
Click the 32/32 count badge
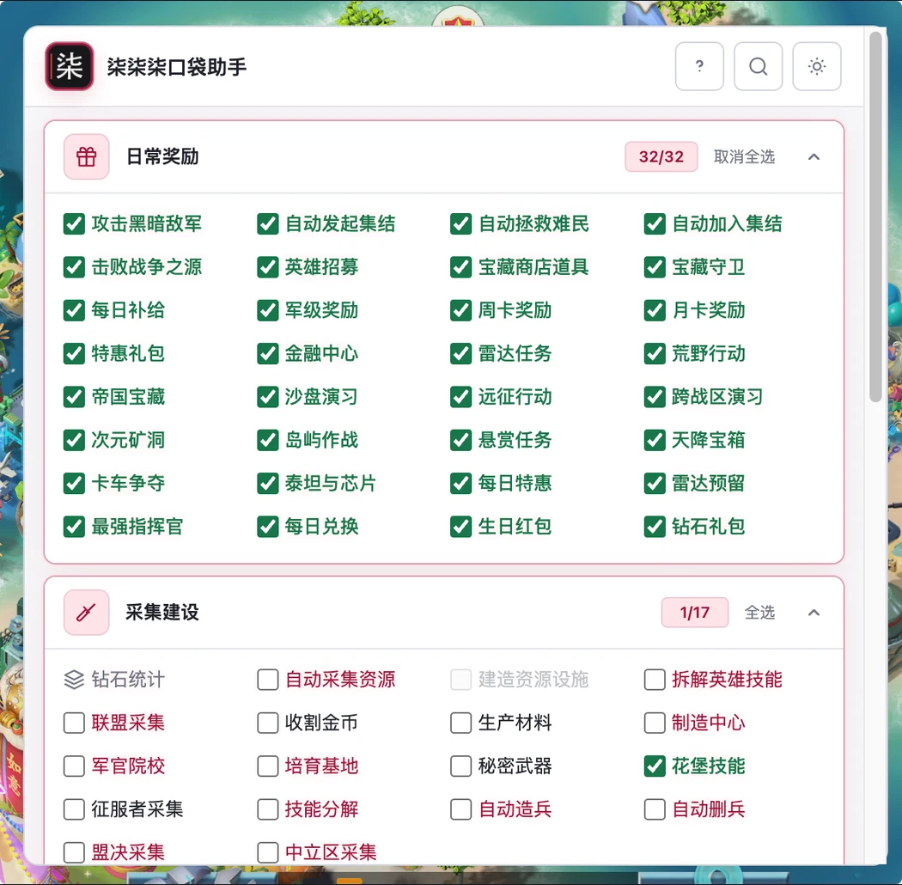click(x=661, y=156)
